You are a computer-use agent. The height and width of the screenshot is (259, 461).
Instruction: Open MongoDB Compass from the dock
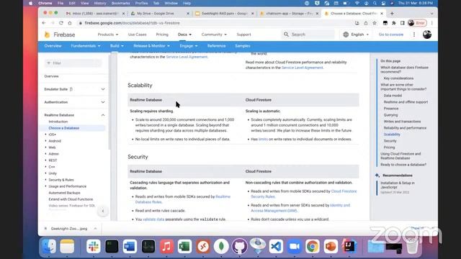[221, 246]
